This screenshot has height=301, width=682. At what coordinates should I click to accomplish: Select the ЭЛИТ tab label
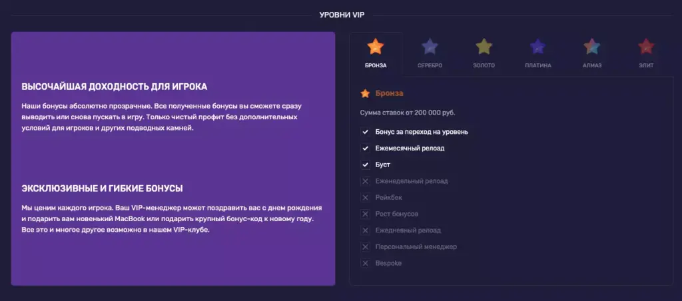(x=645, y=65)
